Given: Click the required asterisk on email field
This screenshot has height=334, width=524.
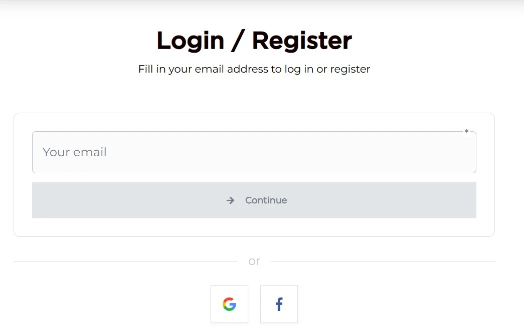Looking at the screenshot, I should tap(466, 132).
